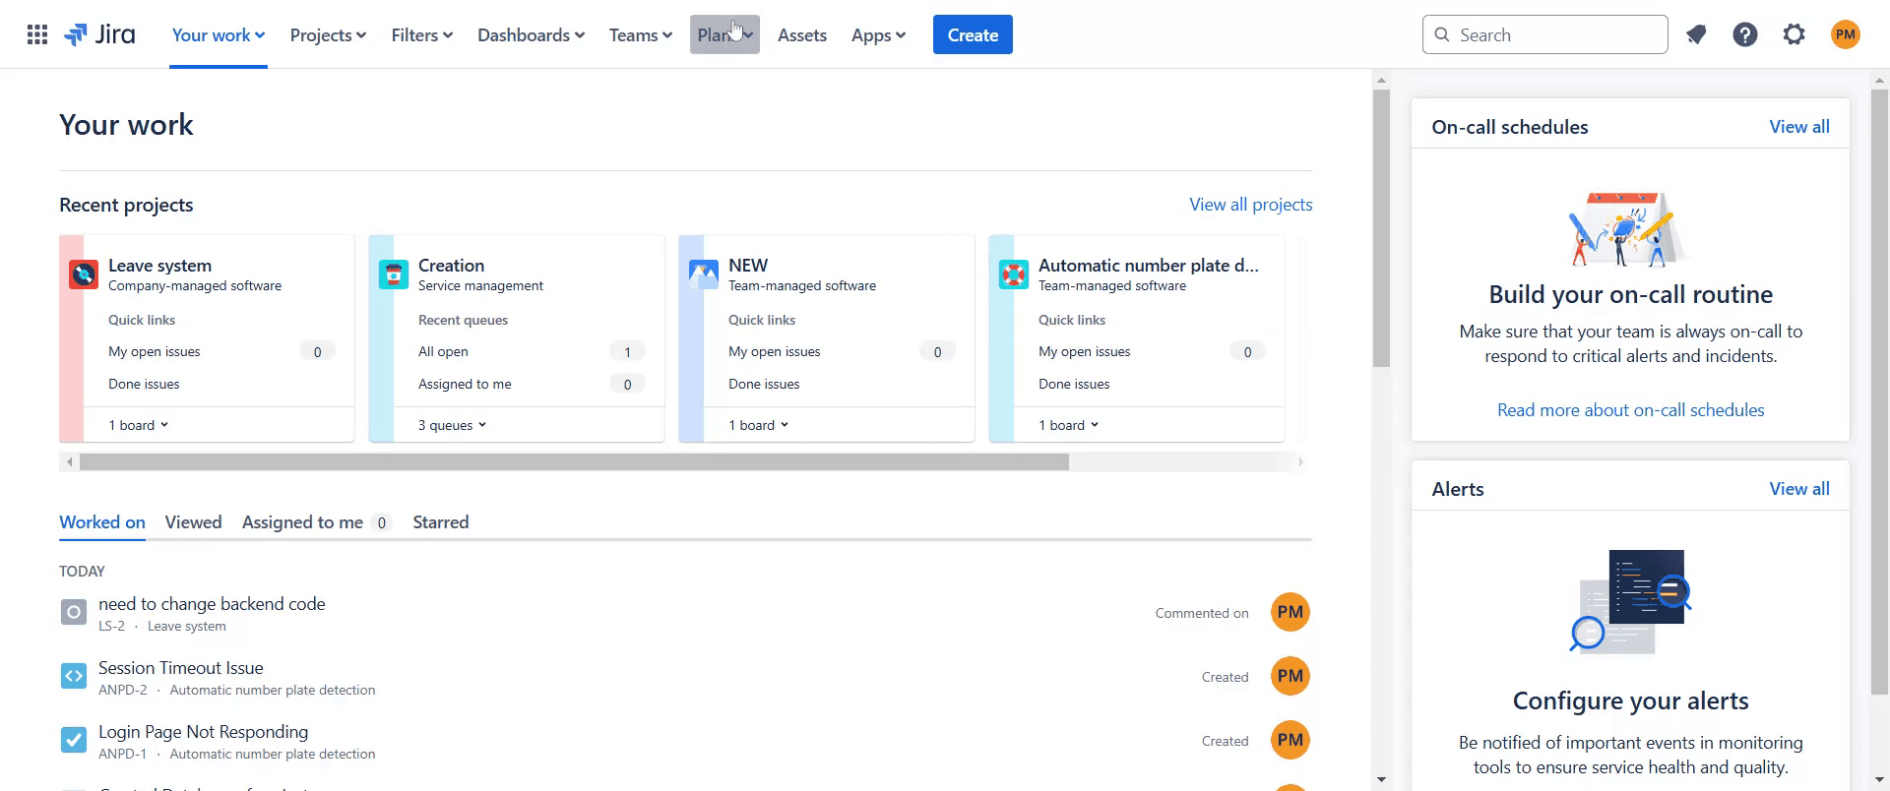The image size is (1890, 791).
Task: Expand the Filters dropdown menu
Action: tap(421, 34)
